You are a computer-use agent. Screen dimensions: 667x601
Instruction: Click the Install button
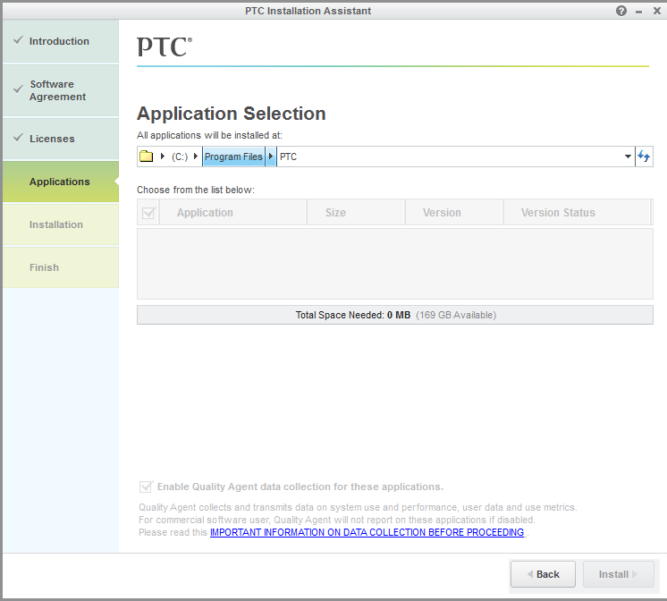pyautogui.click(x=618, y=574)
